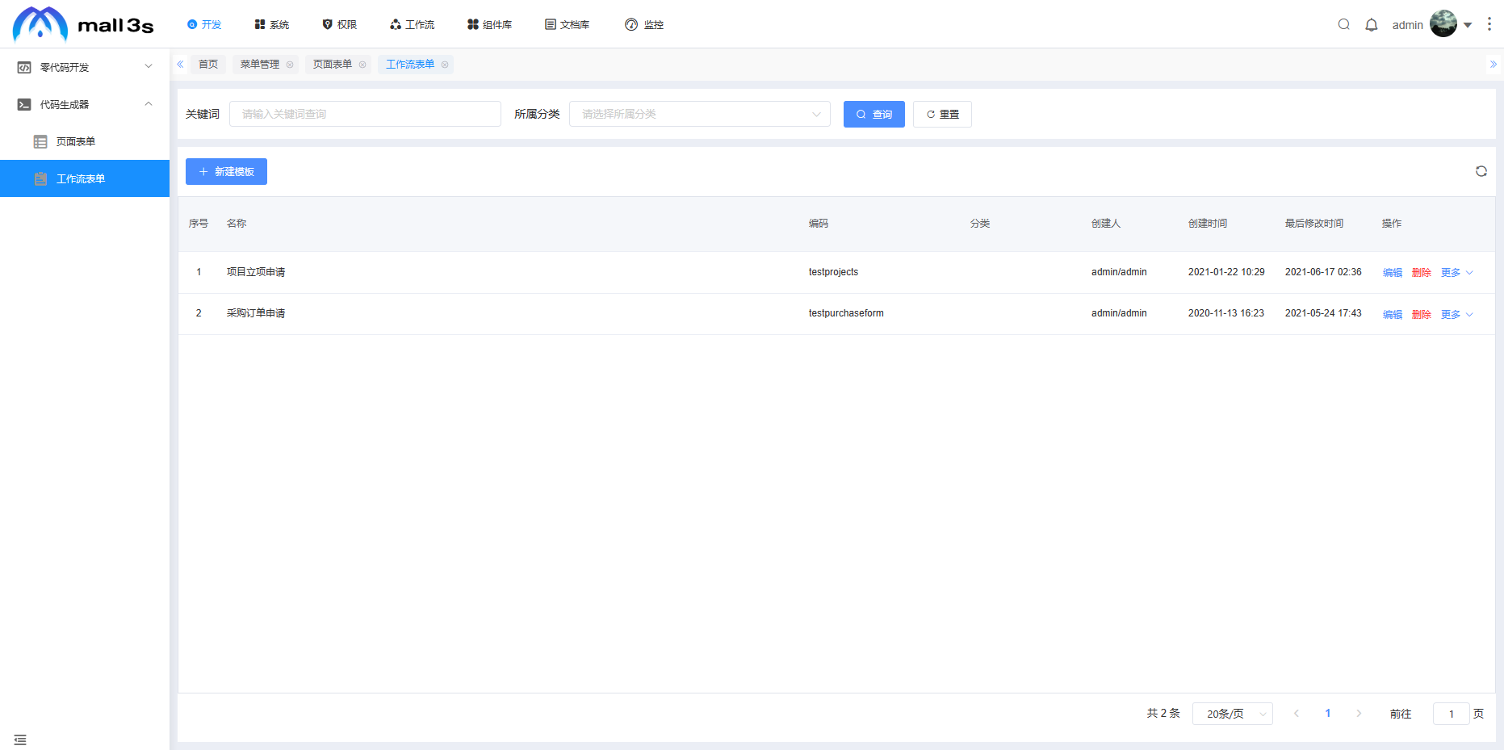Image resolution: width=1504 pixels, height=750 pixels.
Task: Collapse 代码生成器 sidebar group
Action: coord(85,104)
